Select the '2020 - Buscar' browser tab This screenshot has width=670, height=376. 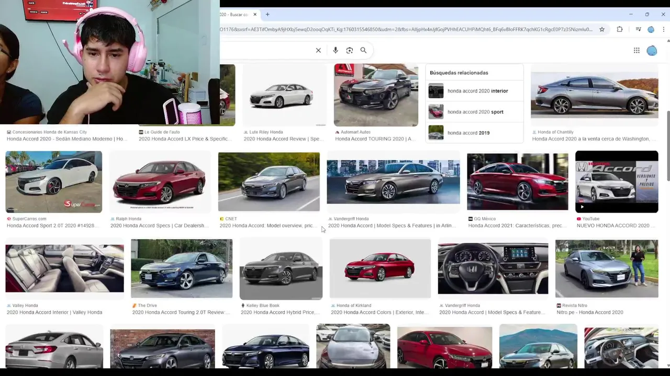tap(236, 14)
